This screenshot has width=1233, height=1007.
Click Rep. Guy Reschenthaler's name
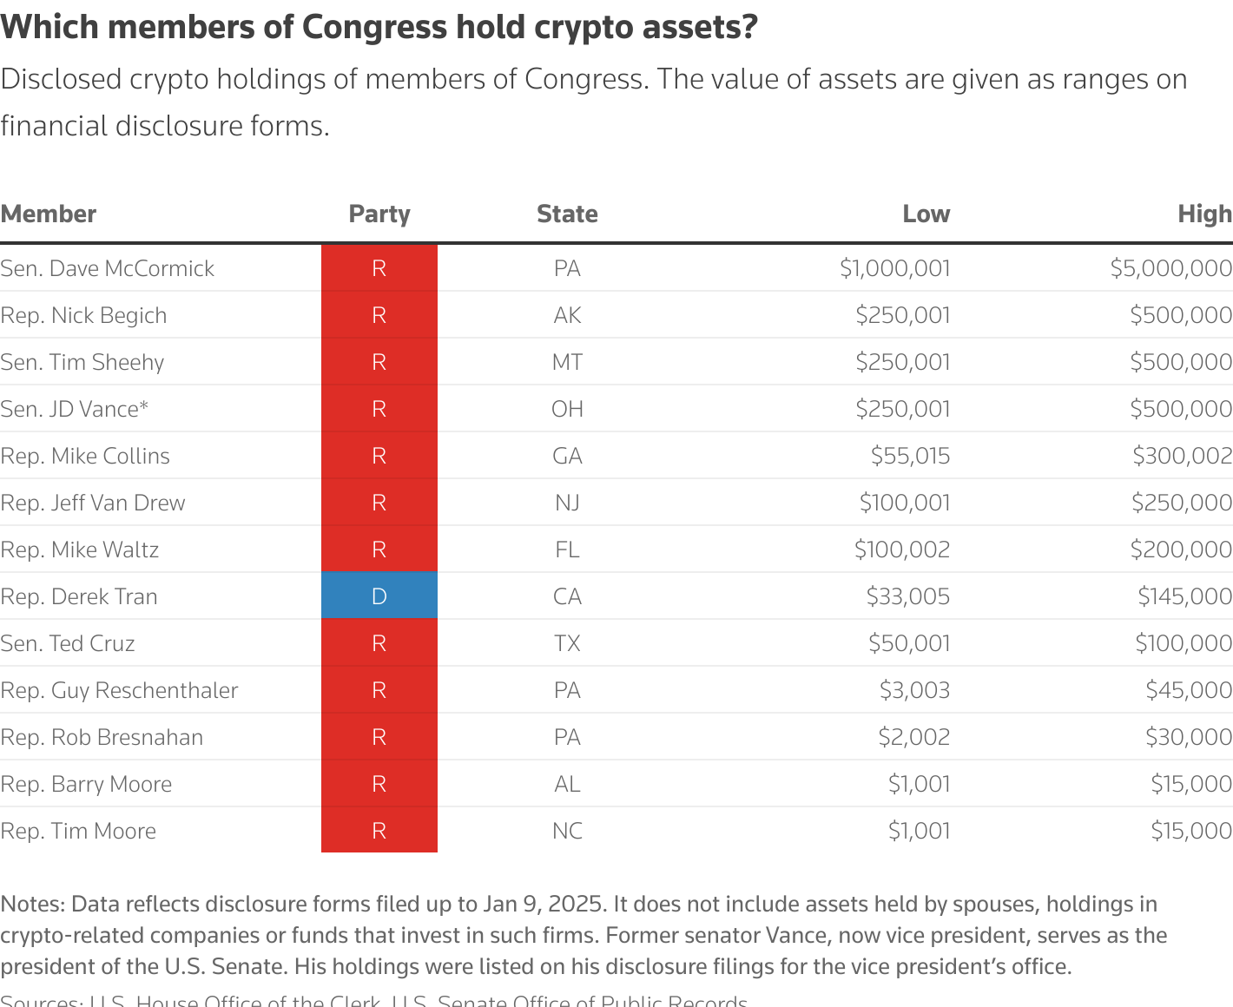point(119,690)
